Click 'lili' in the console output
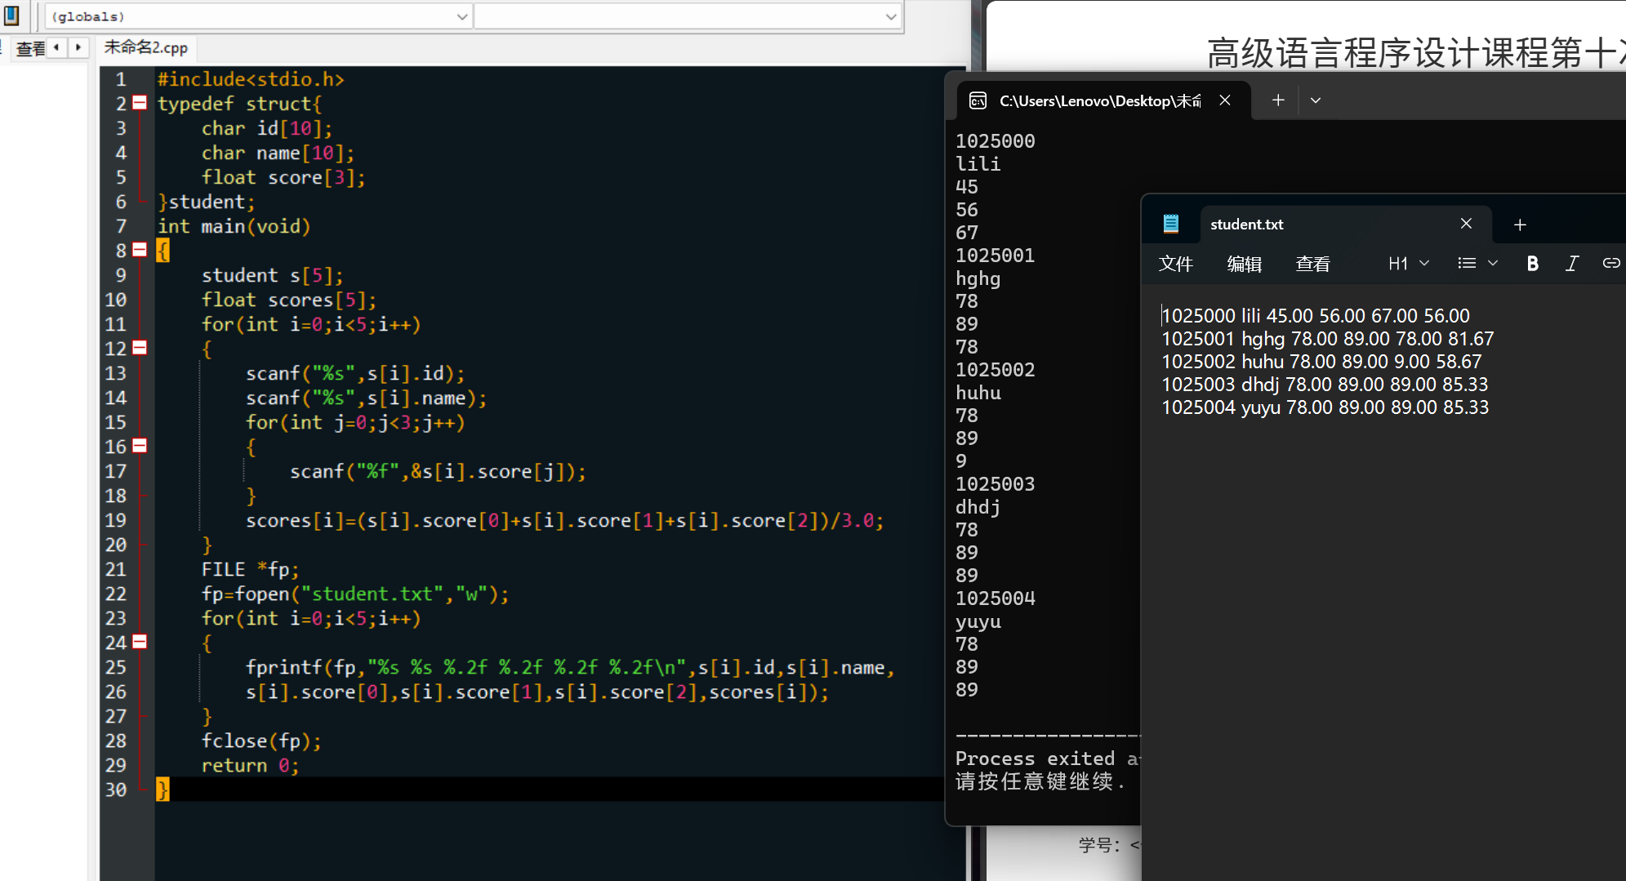1626x881 pixels. [978, 164]
